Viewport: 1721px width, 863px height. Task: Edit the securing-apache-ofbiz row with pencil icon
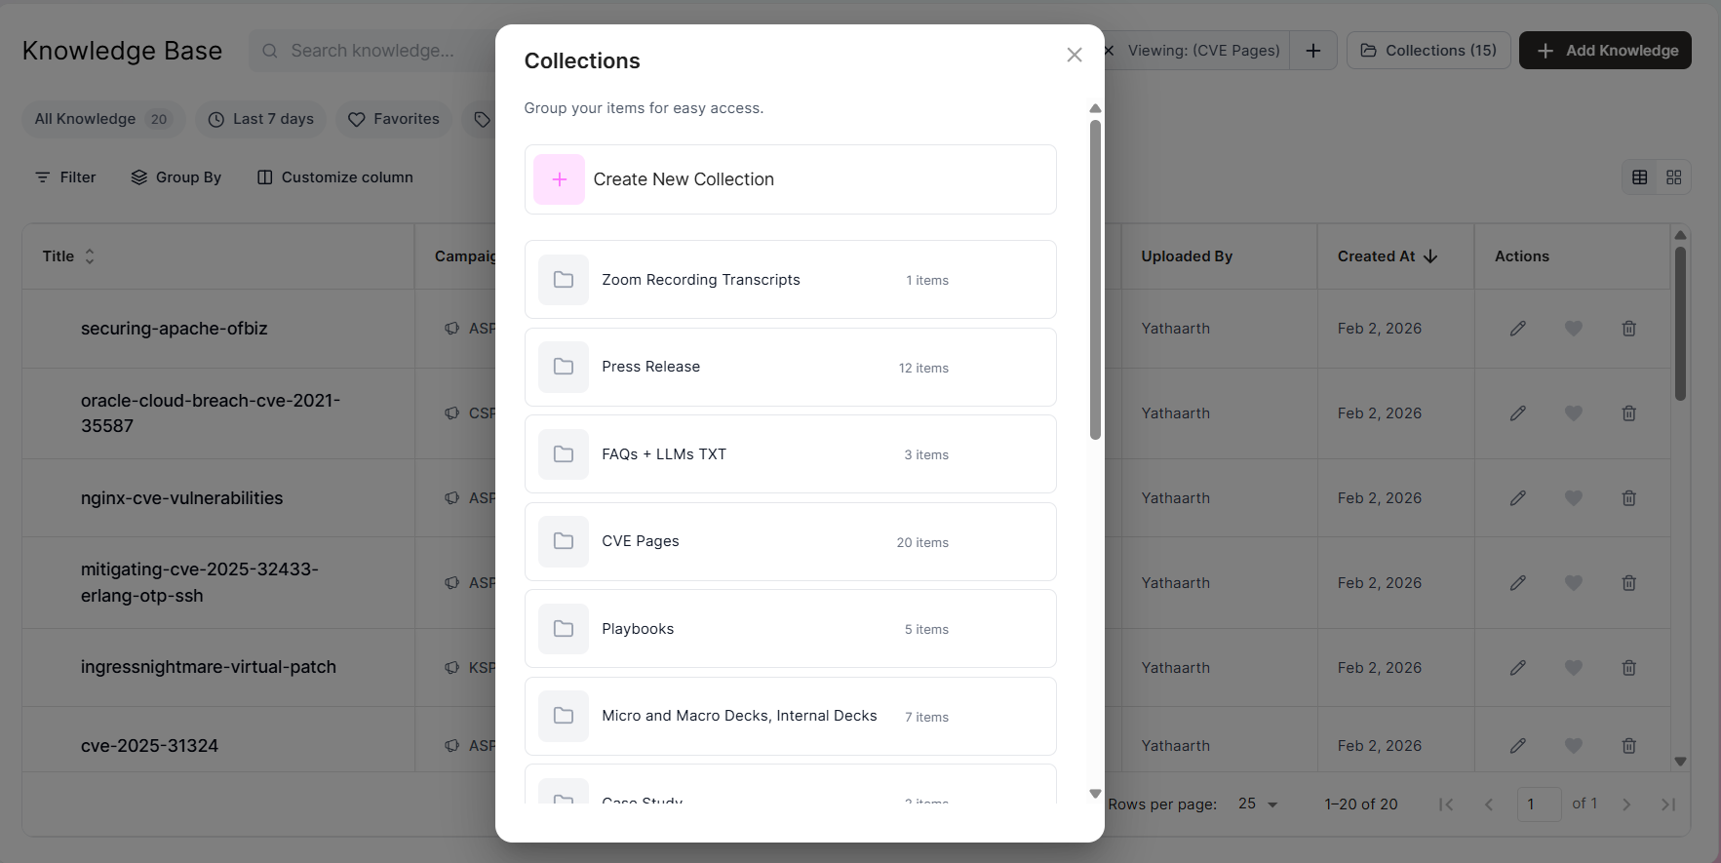[1517, 329]
